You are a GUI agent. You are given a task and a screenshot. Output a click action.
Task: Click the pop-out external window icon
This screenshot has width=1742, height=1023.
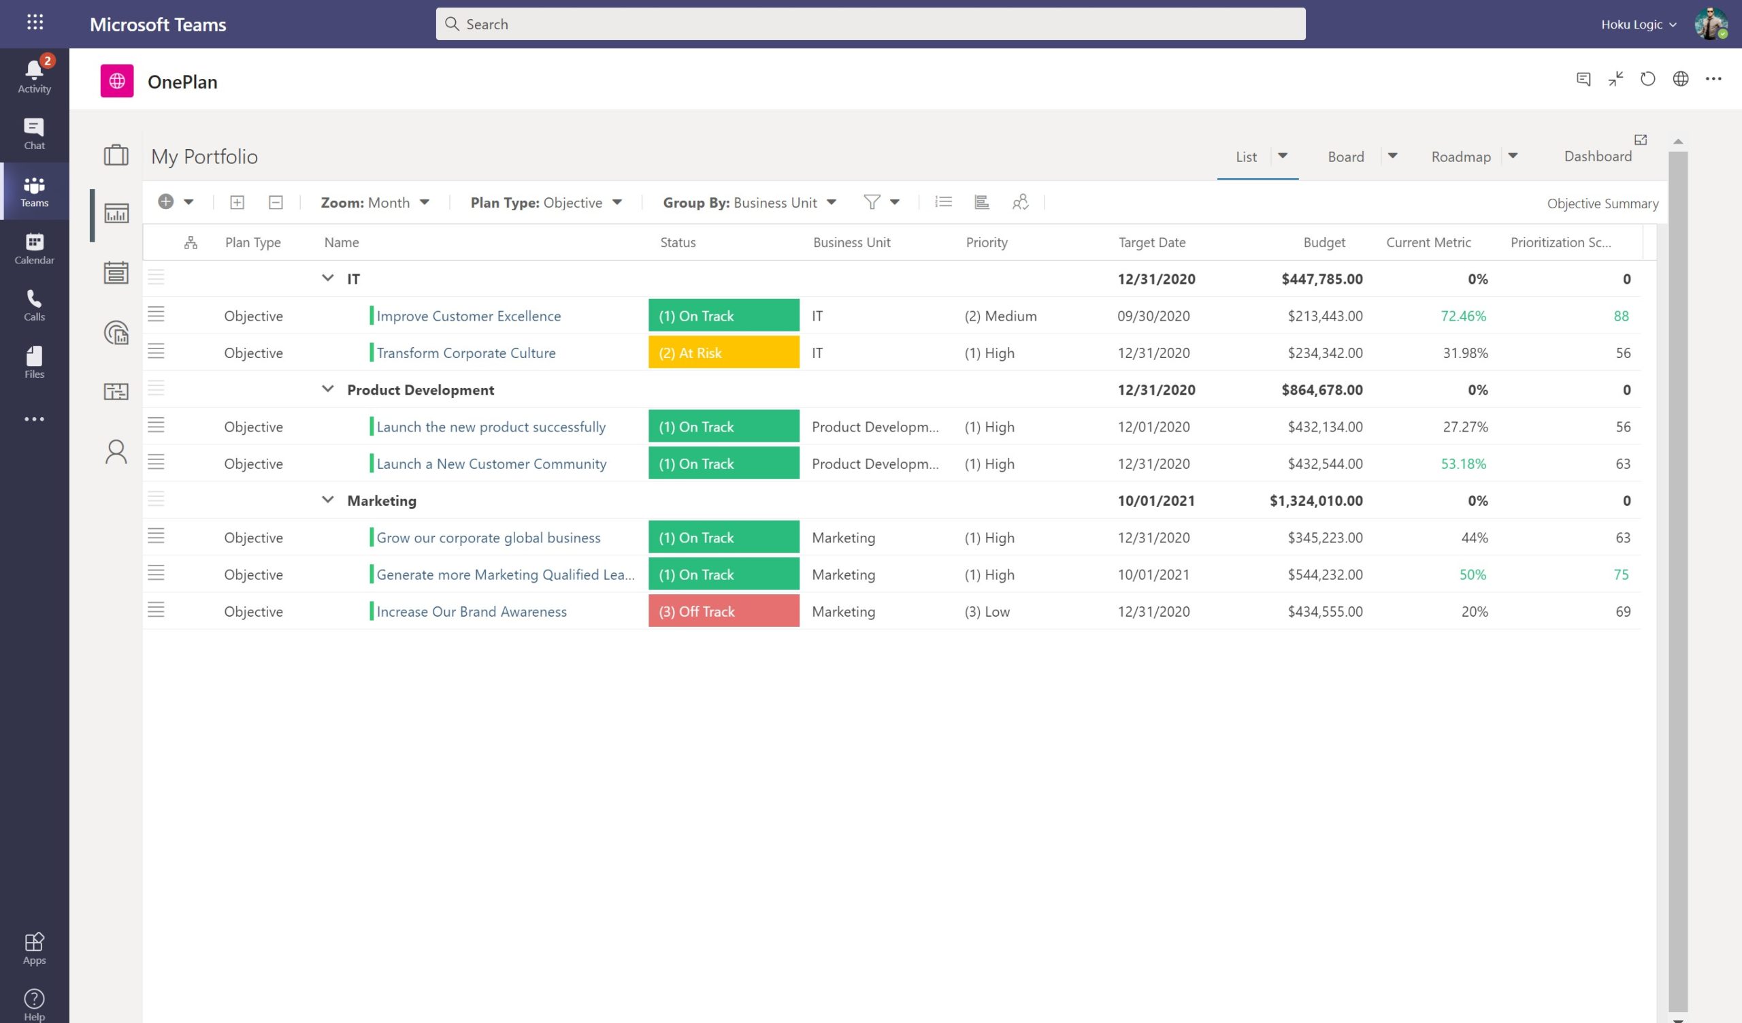(1641, 140)
